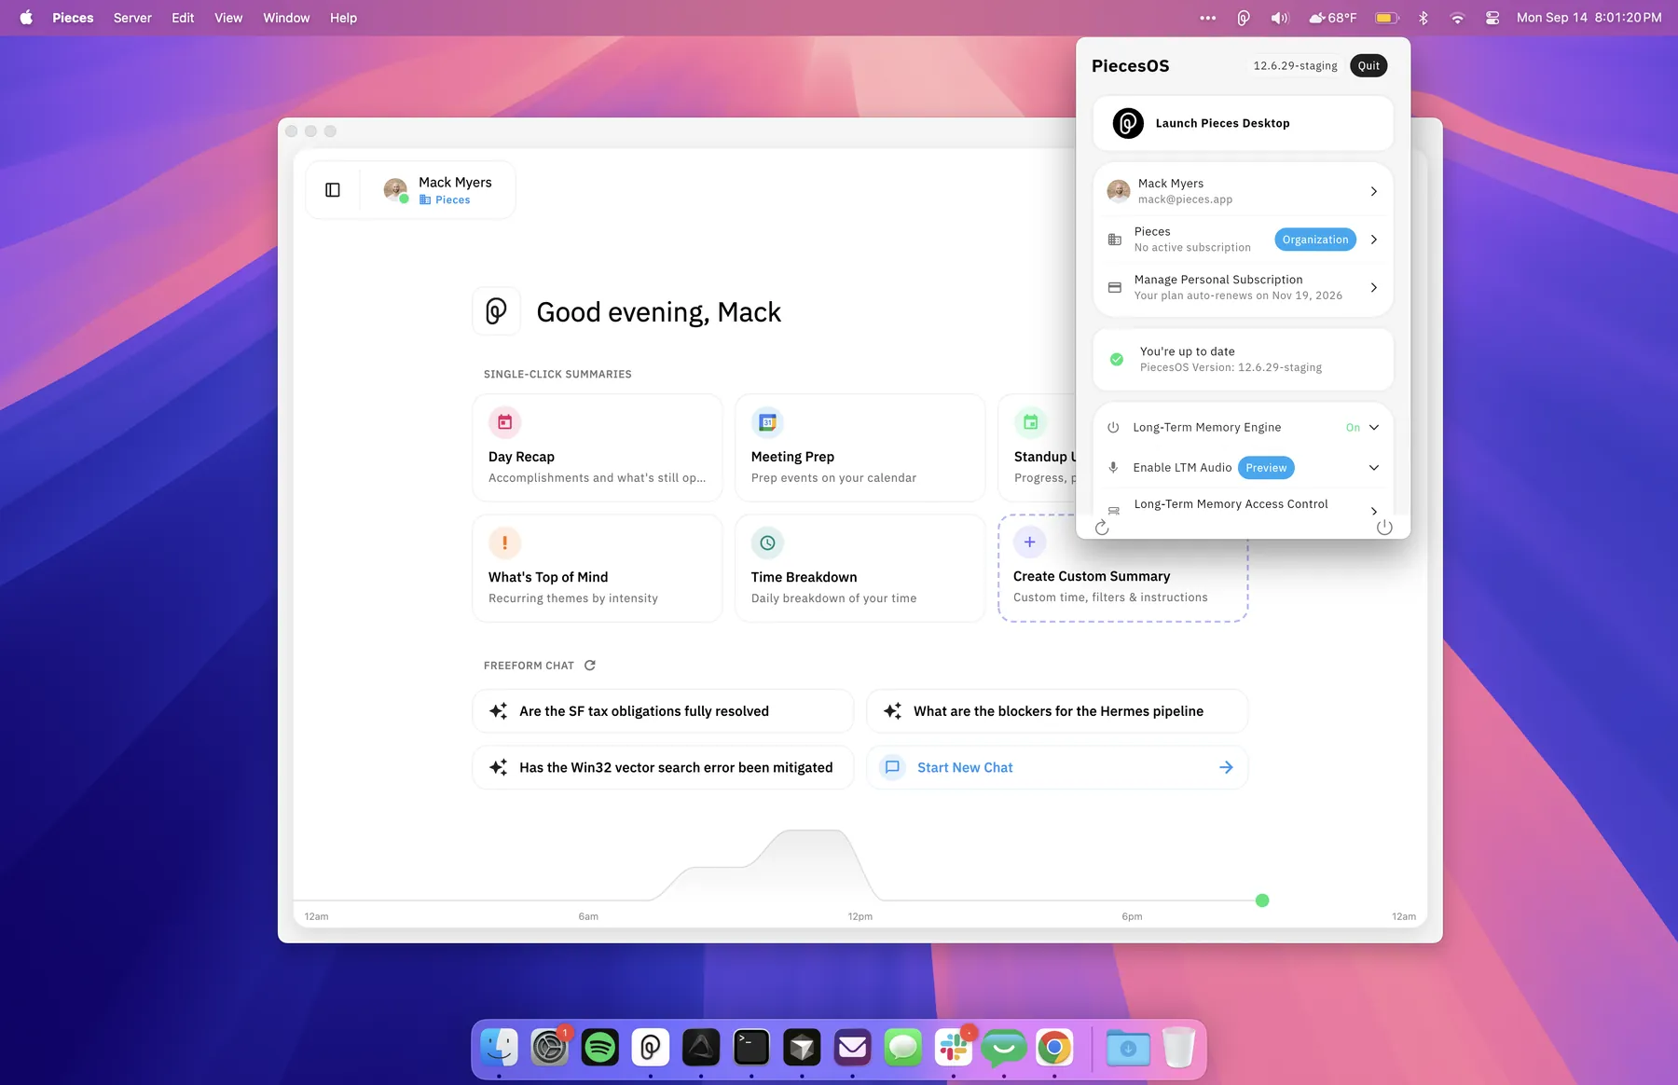
Task: Open the Meeting Prep summary card
Action: [860, 447]
